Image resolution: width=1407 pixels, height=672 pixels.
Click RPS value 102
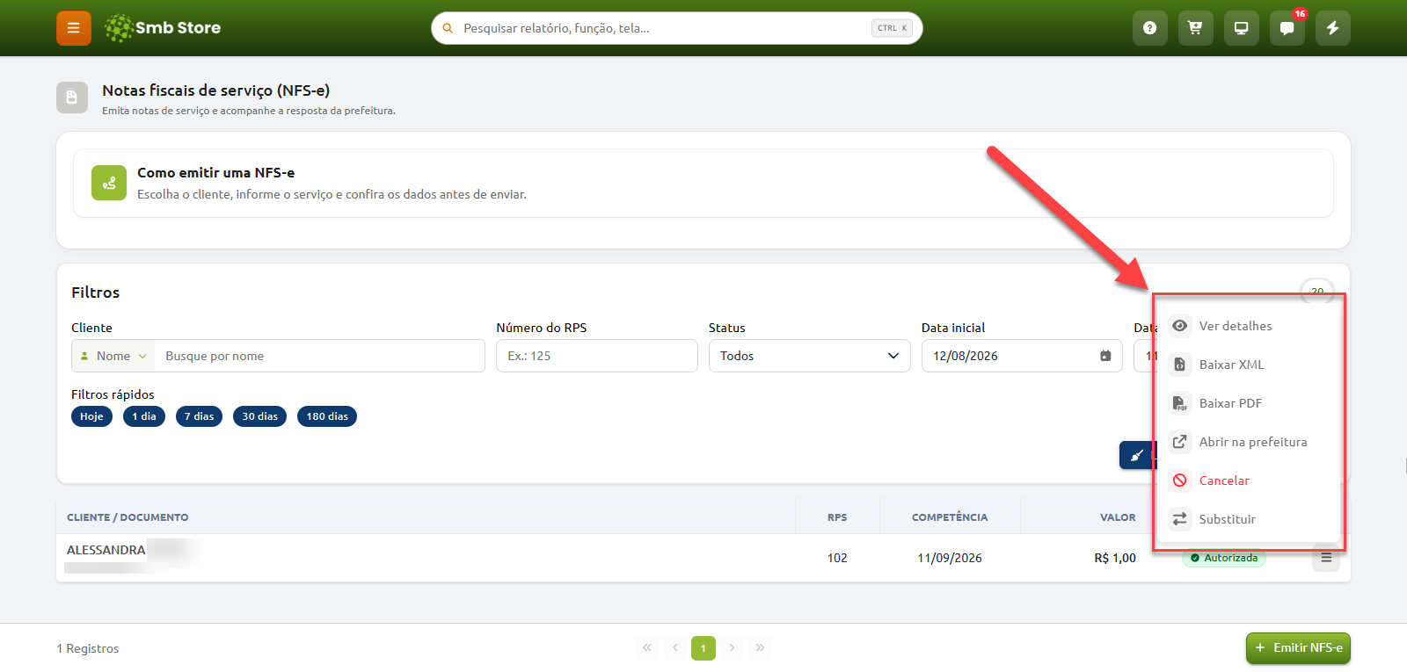pos(837,558)
